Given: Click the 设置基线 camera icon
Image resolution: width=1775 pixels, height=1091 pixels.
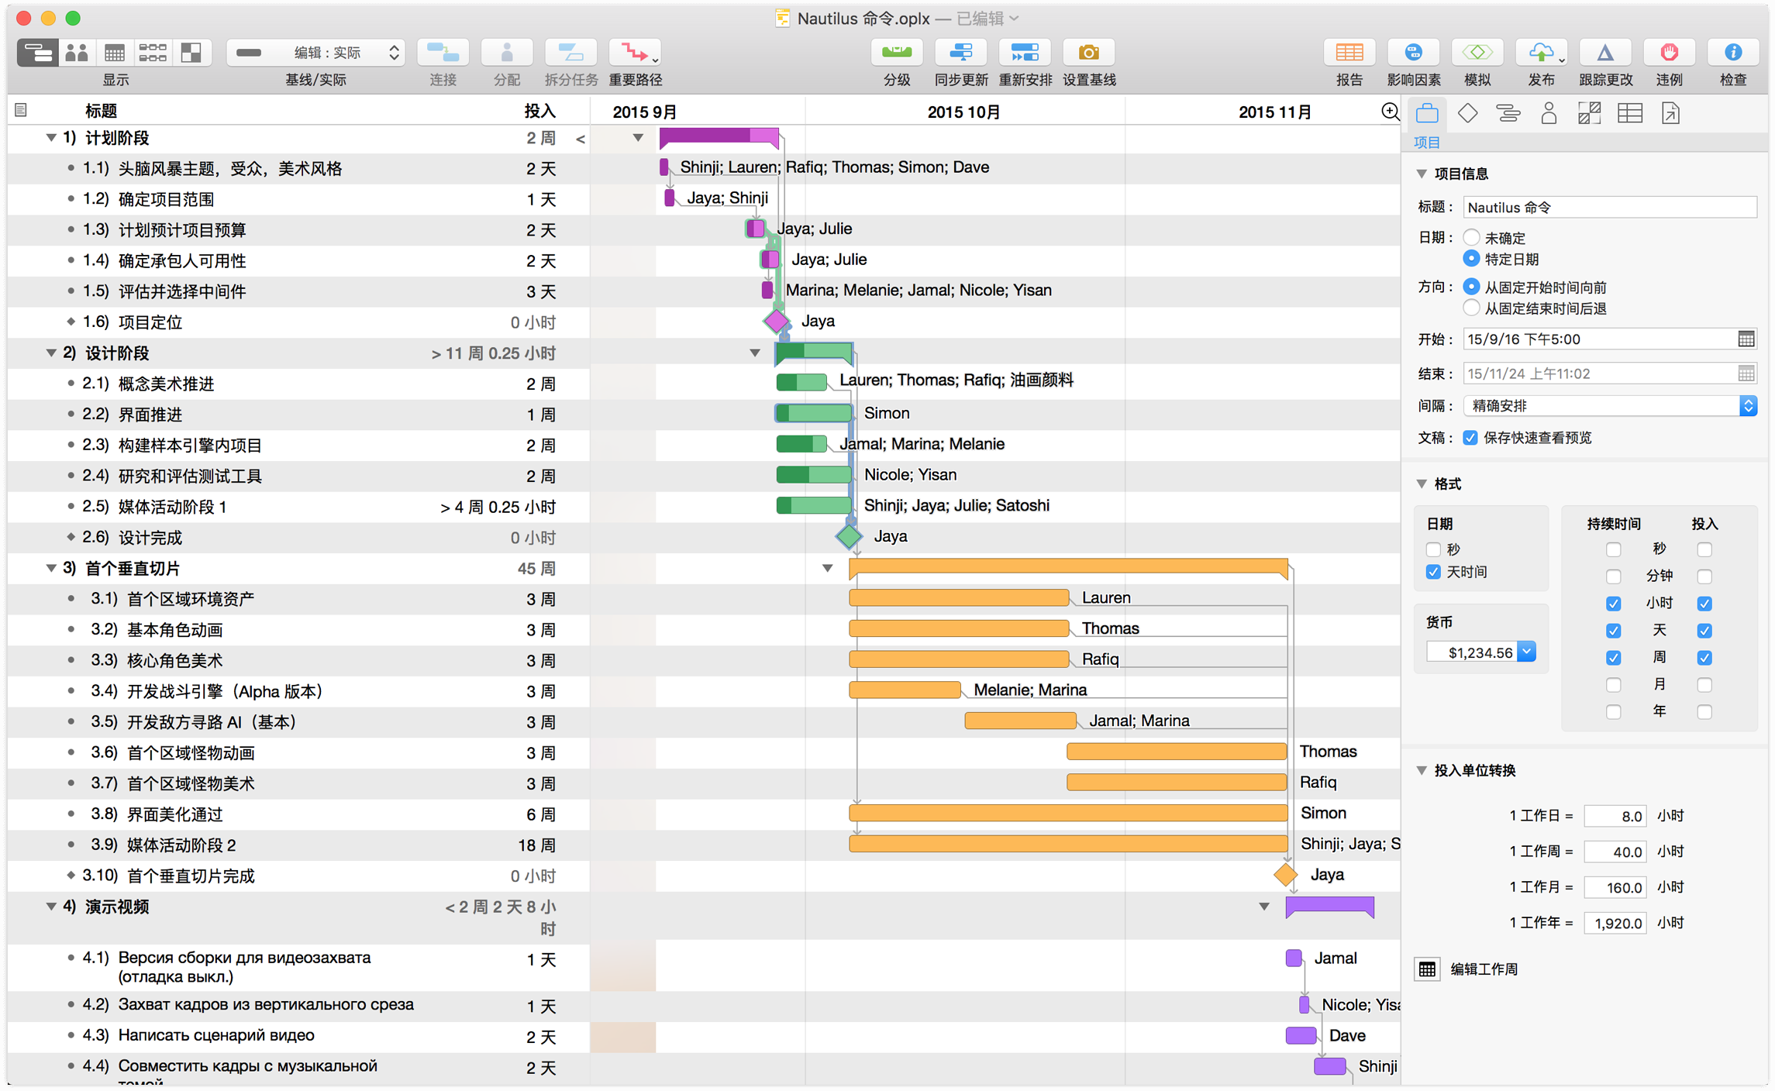Looking at the screenshot, I should coord(1088,53).
